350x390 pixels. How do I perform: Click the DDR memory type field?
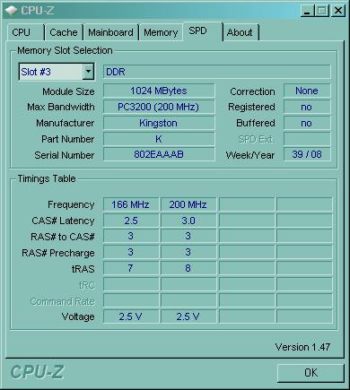217,72
